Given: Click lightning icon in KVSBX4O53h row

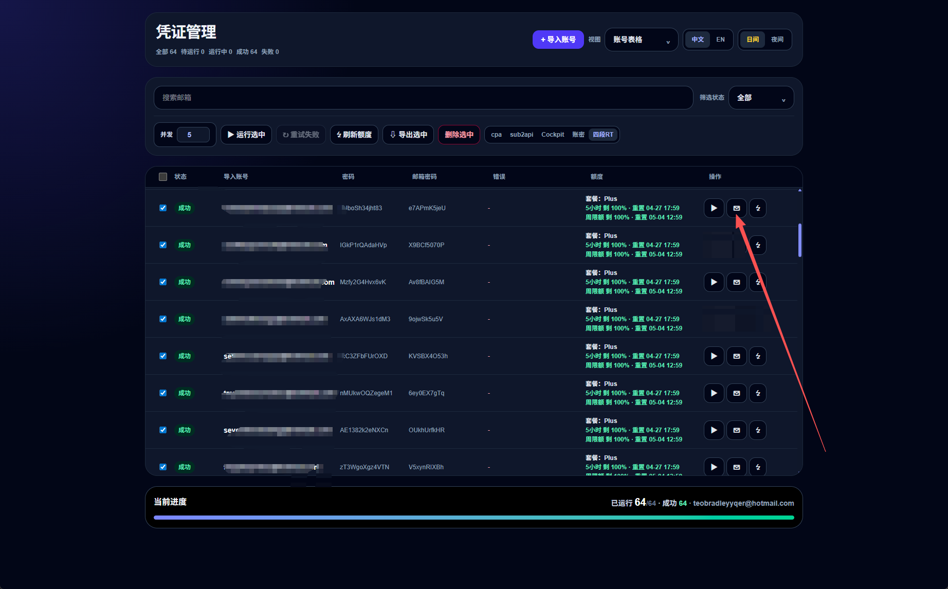Looking at the screenshot, I should (x=758, y=356).
